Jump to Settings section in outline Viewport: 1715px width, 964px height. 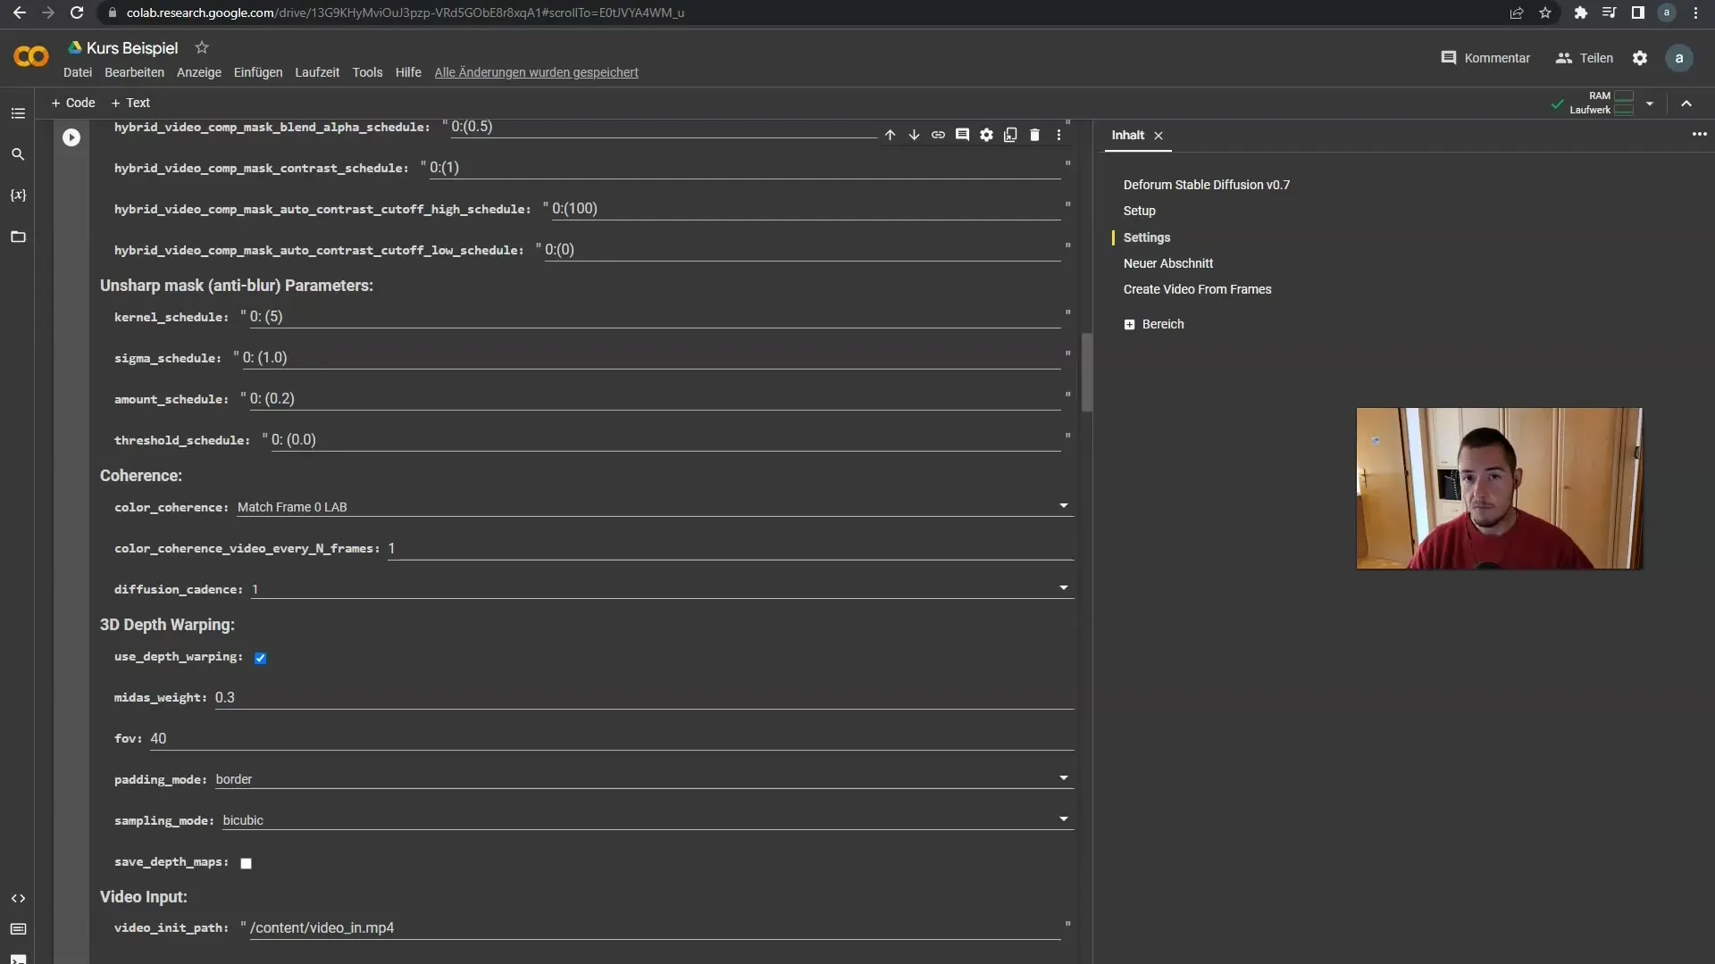1146,237
